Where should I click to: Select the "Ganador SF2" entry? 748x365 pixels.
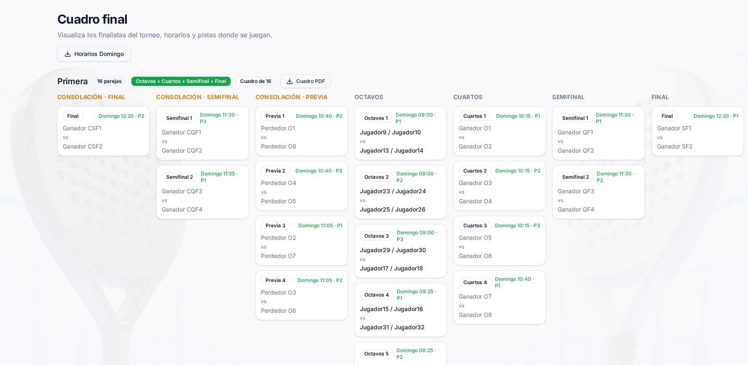click(x=674, y=146)
